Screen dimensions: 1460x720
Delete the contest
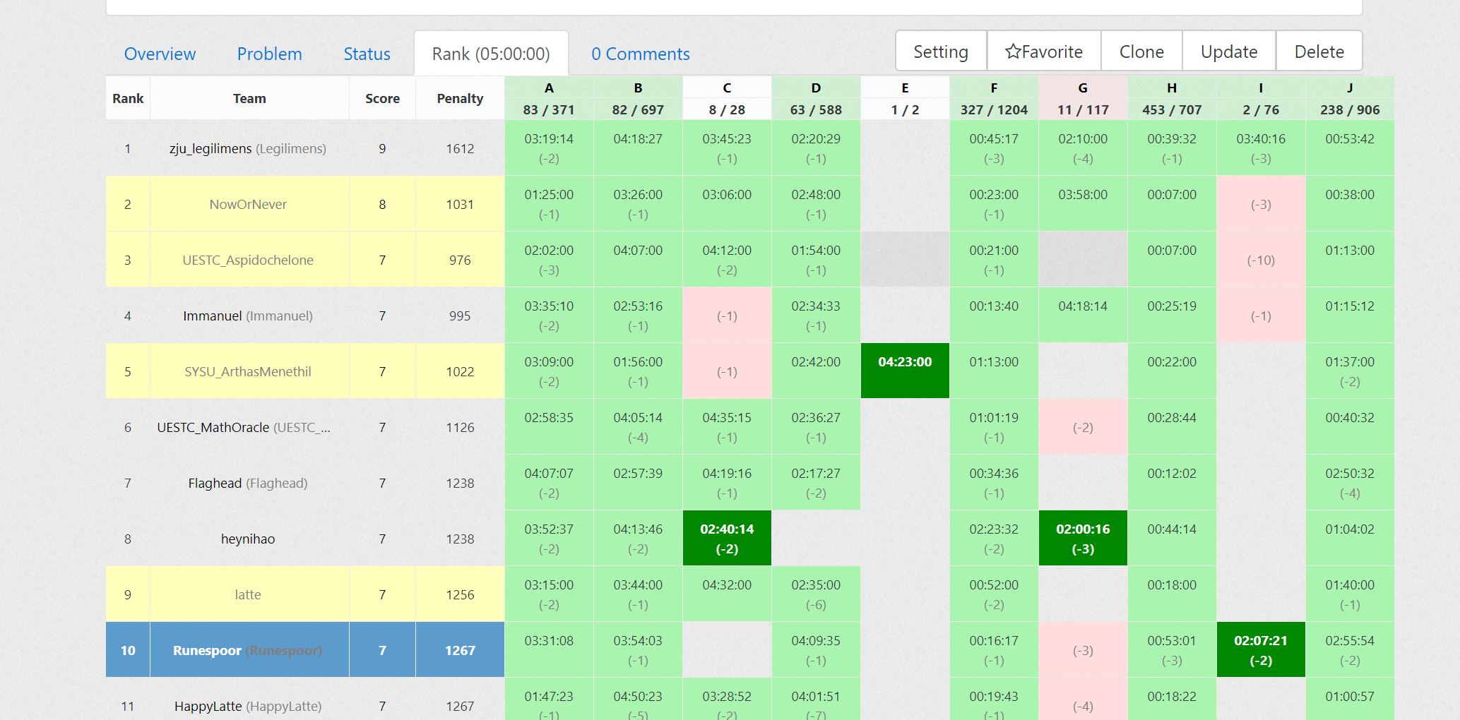[1318, 52]
